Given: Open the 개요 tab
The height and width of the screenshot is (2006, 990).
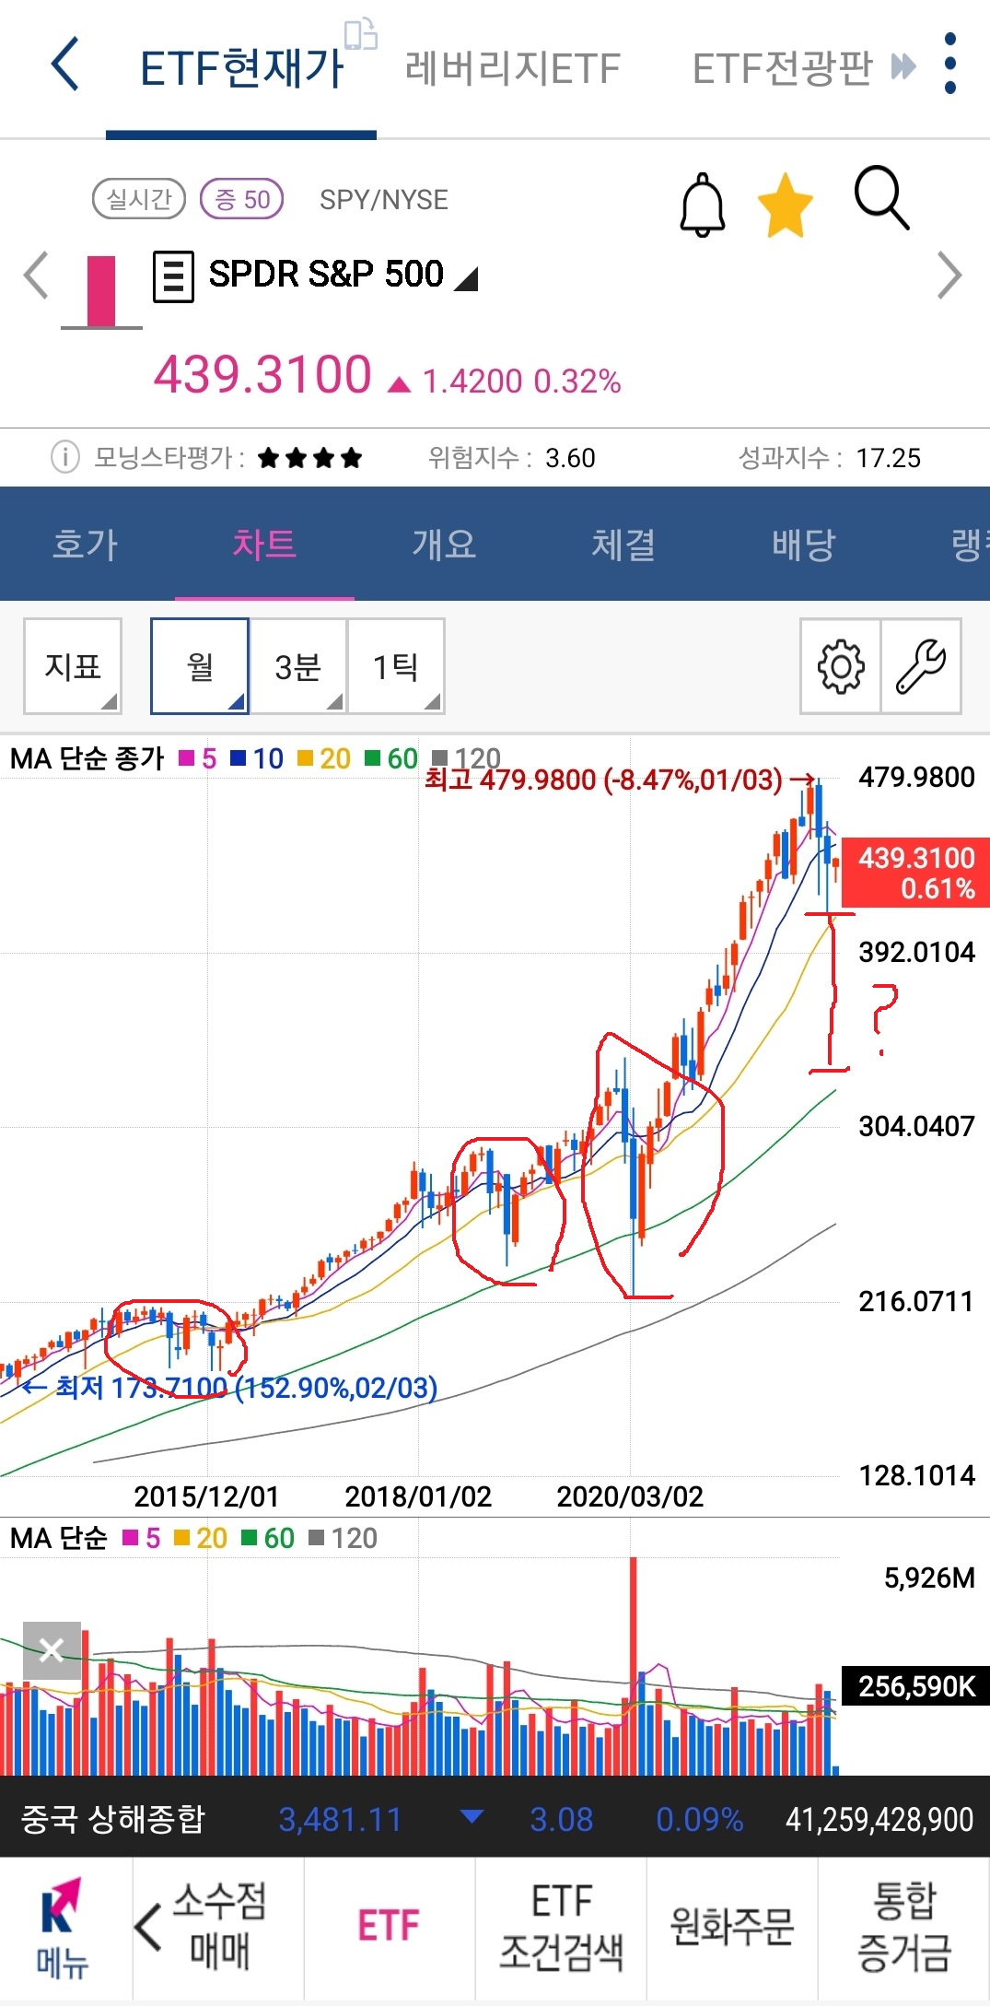Looking at the screenshot, I should coord(444,544).
